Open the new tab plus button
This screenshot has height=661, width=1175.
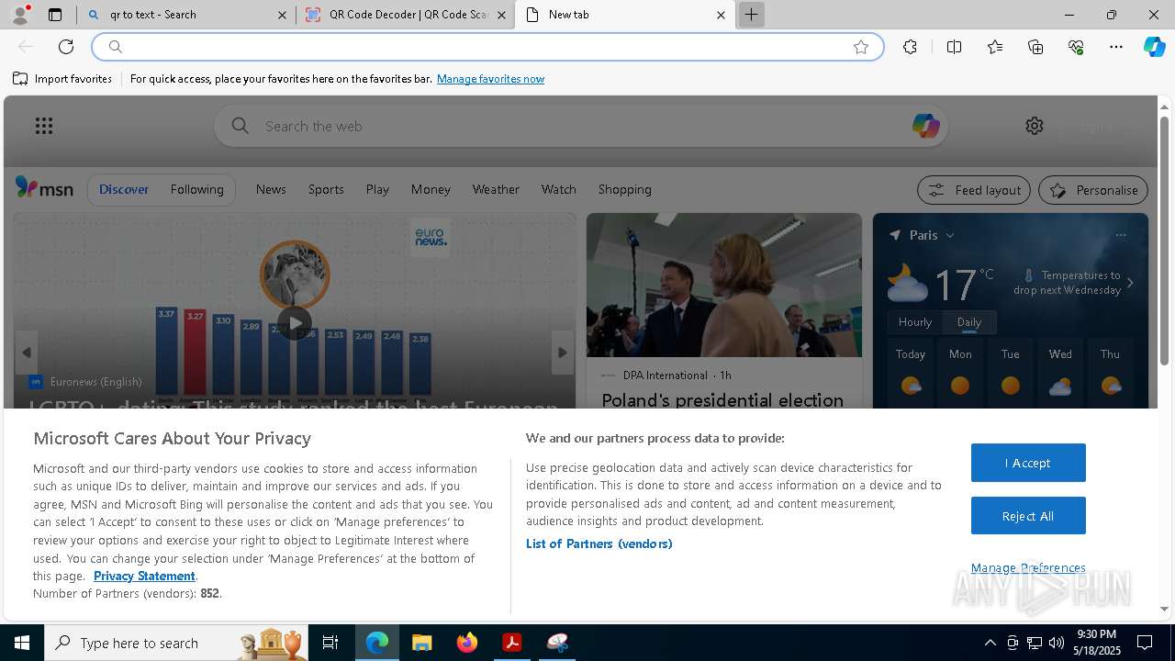click(751, 15)
